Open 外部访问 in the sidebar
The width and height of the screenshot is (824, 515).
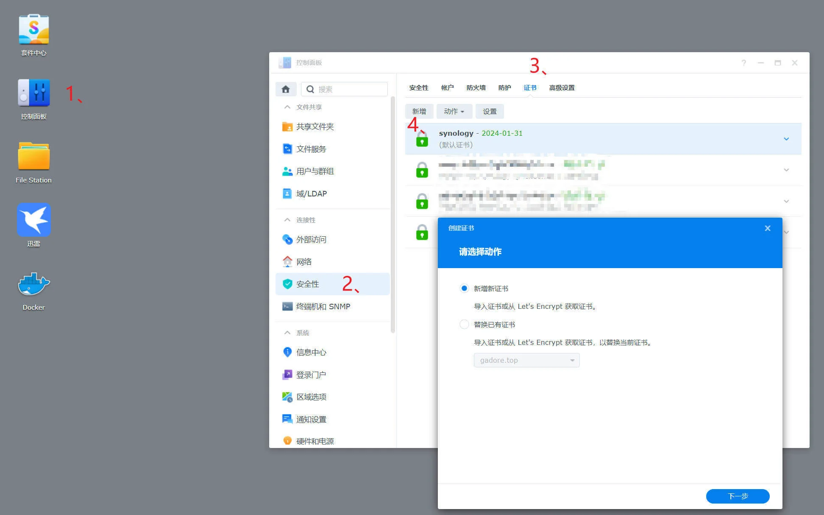tap(311, 240)
